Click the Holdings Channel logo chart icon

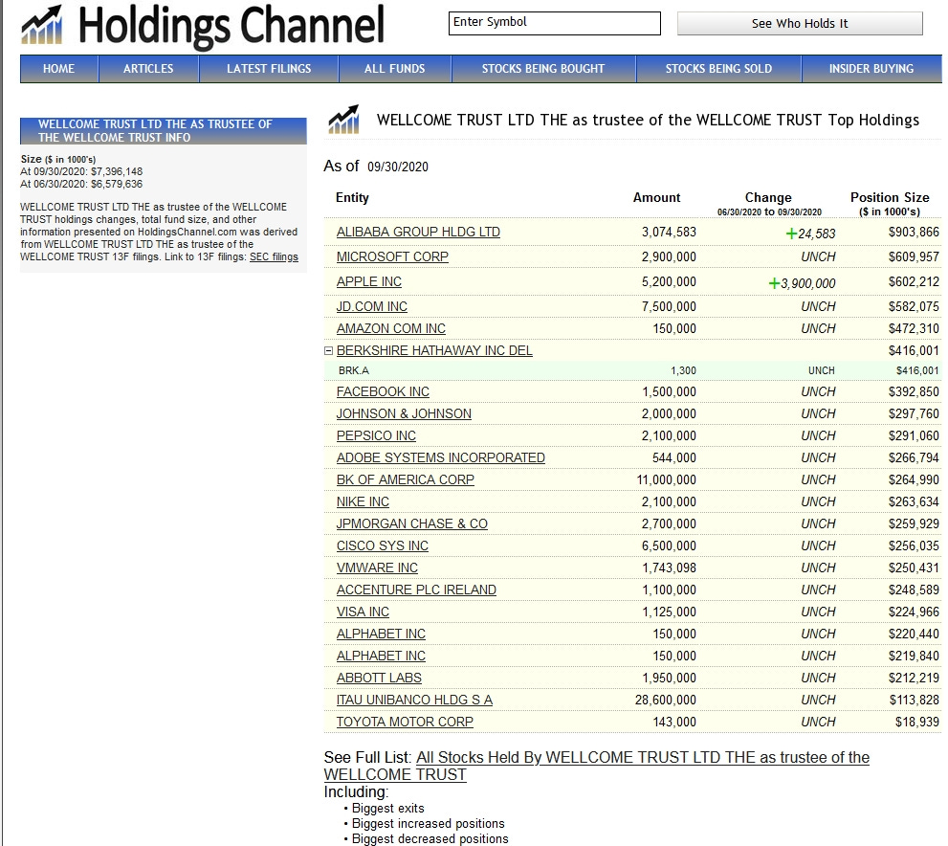tap(42, 25)
